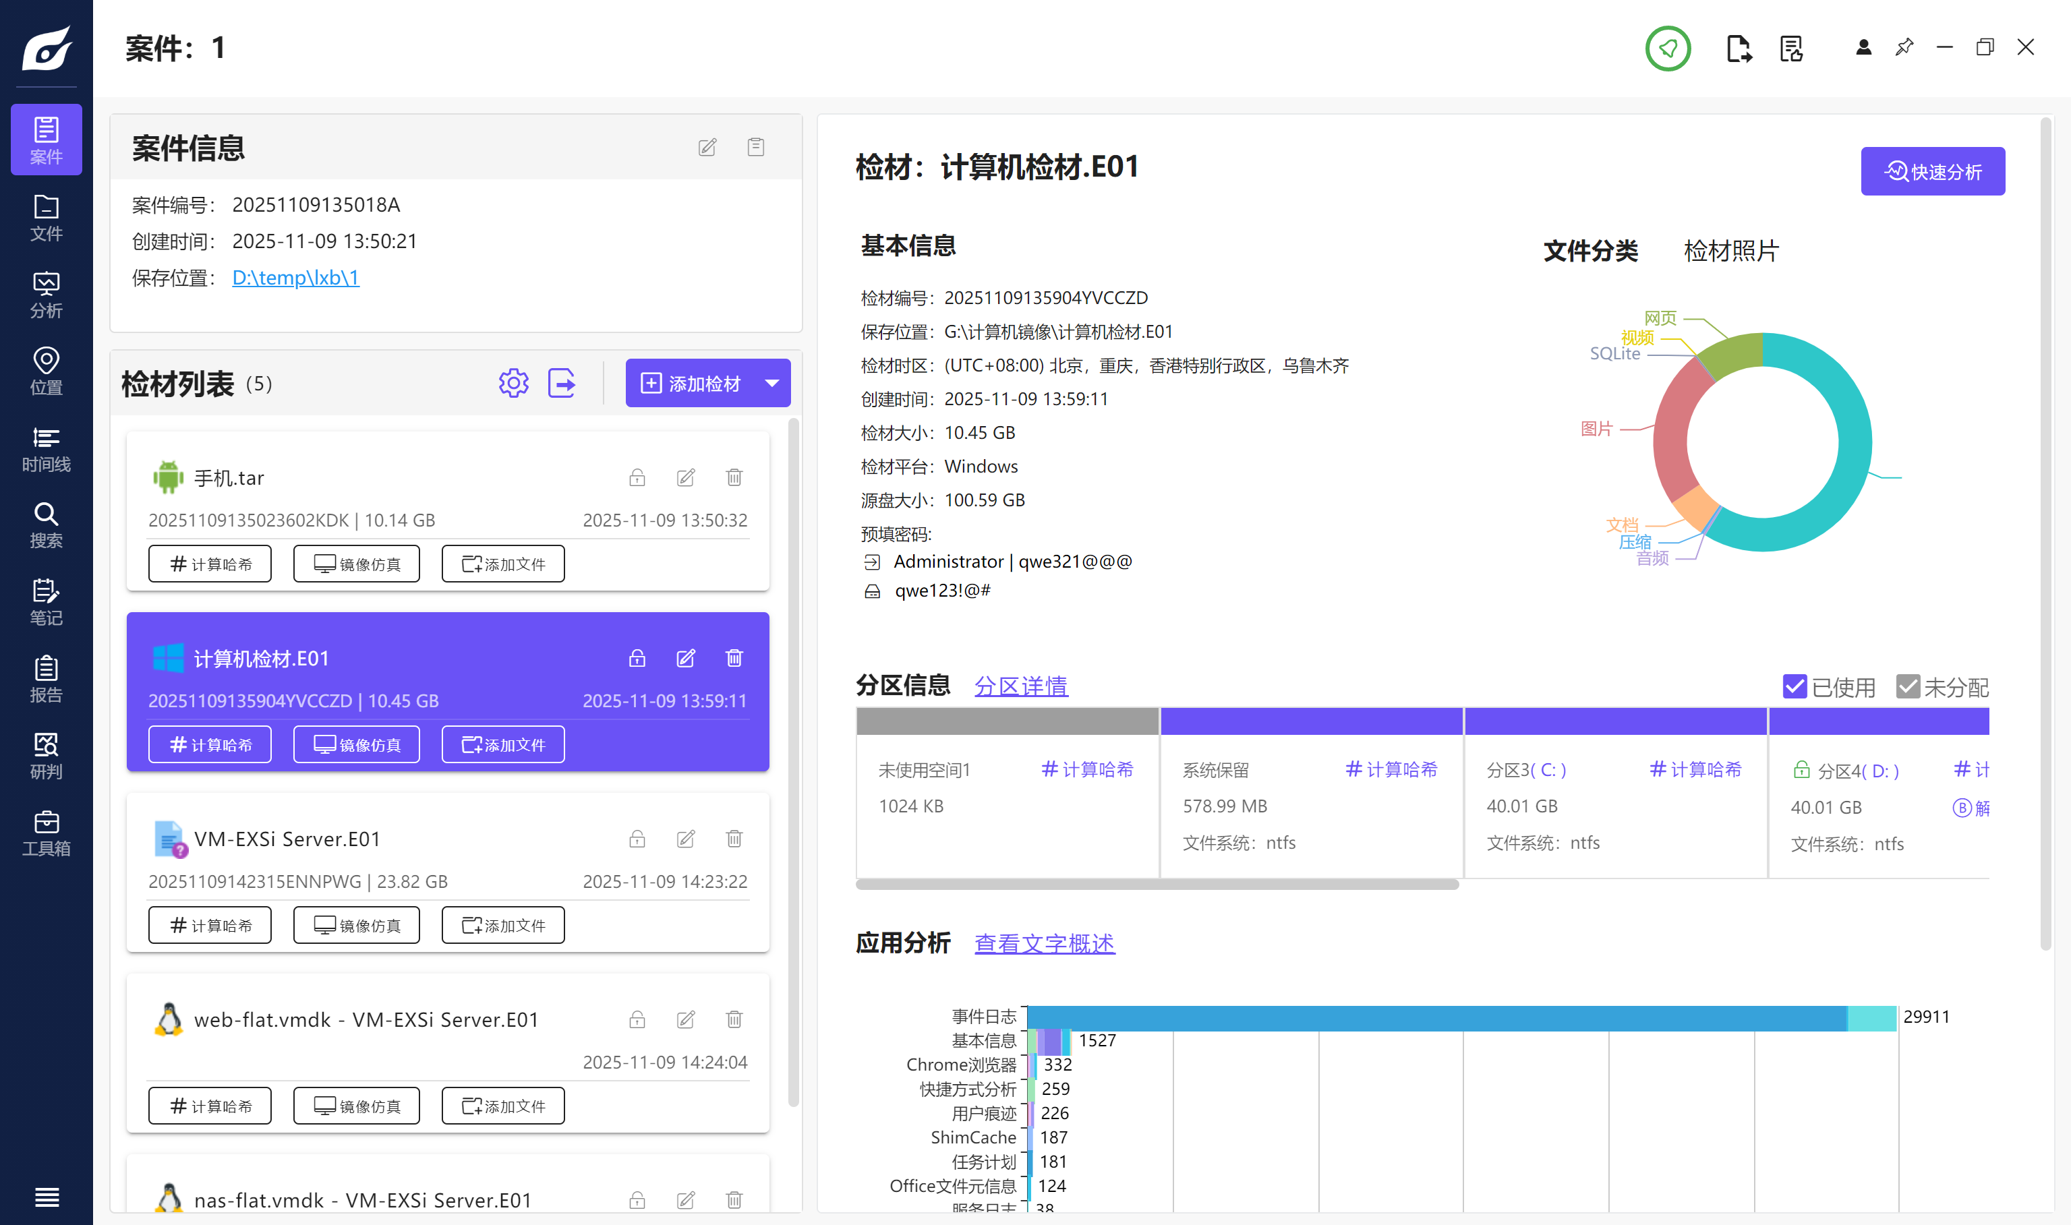Uncheck the 已使用 checkbox
The image size is (2071, 1225).
coord(1795,686)
